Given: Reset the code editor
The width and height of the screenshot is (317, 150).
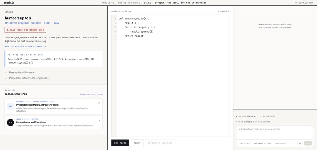Looking at the screenshot, I should (137, 143).
